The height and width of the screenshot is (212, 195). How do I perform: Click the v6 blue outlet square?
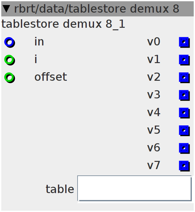[x=184, y=148]
